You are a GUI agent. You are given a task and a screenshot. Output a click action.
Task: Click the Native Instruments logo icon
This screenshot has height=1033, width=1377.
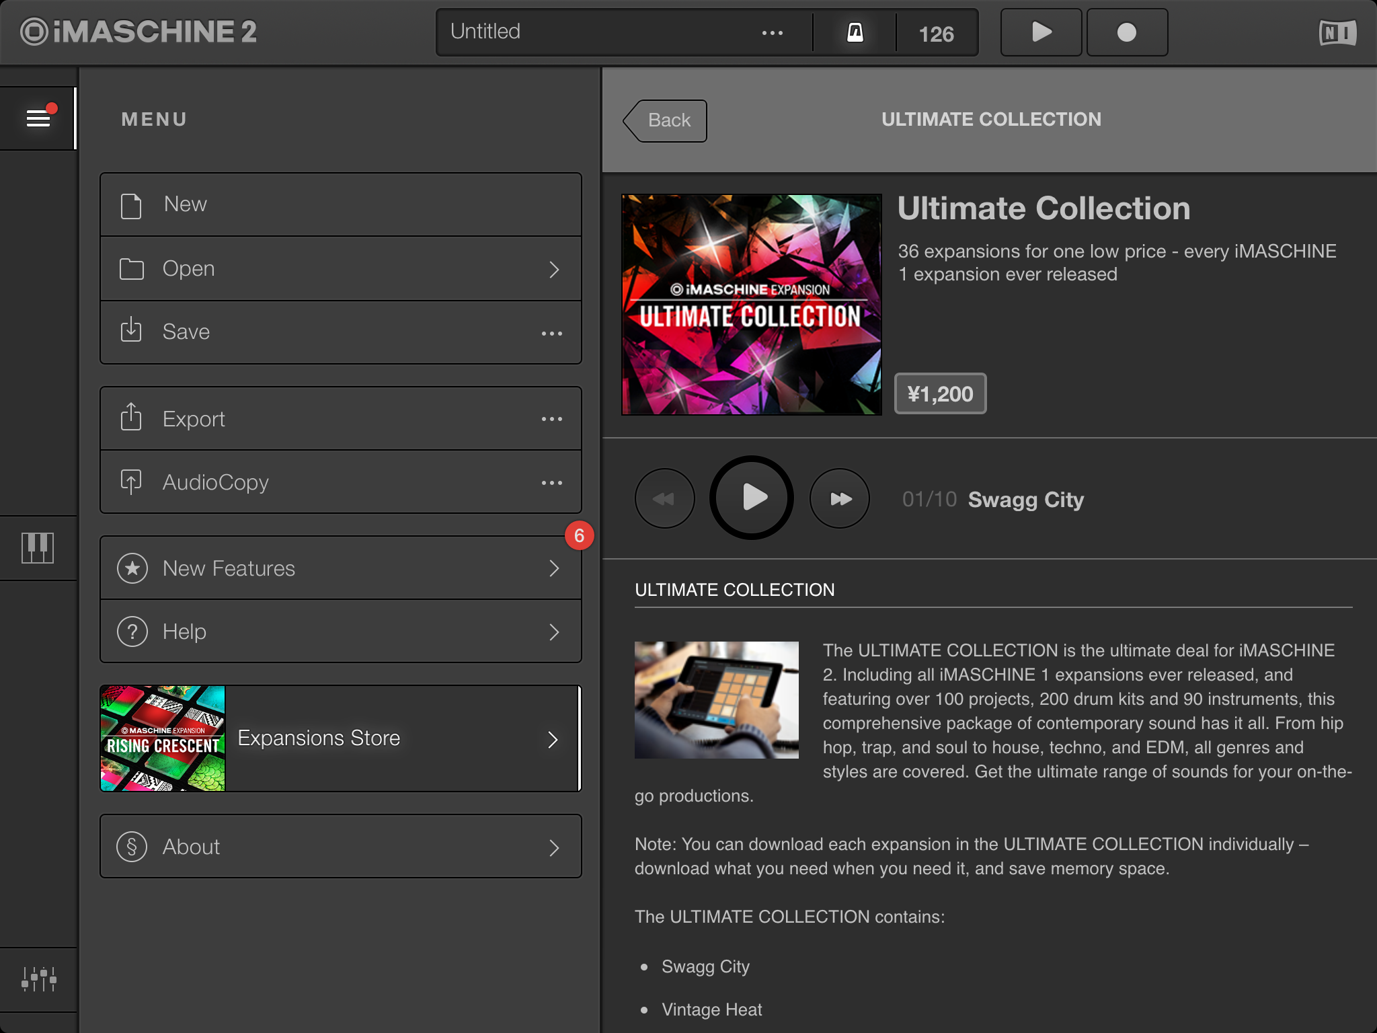click(1337, 32)
